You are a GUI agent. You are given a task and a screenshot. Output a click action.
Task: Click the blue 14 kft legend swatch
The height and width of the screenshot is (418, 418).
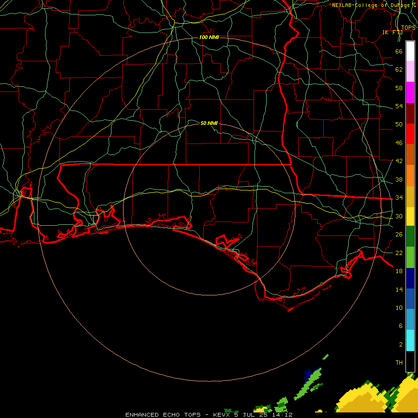[x=410, y=299]
